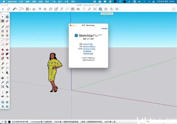This screenshot has height=124, width=177.
Task: Pick the Eraser tool in left palette
Action: click(x=7, y=21)
